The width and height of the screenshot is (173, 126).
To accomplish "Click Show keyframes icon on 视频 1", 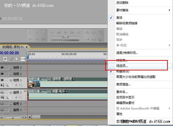I will pyautogui.click(x=7, y=85).
